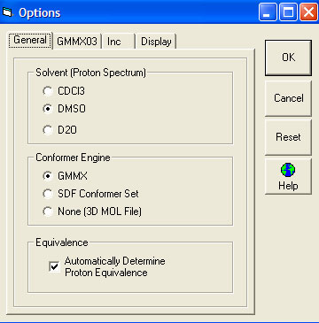319x323 pixels.
Task: Reset options with Reset button
Action: pyautogui.click(x=288, y=137)
